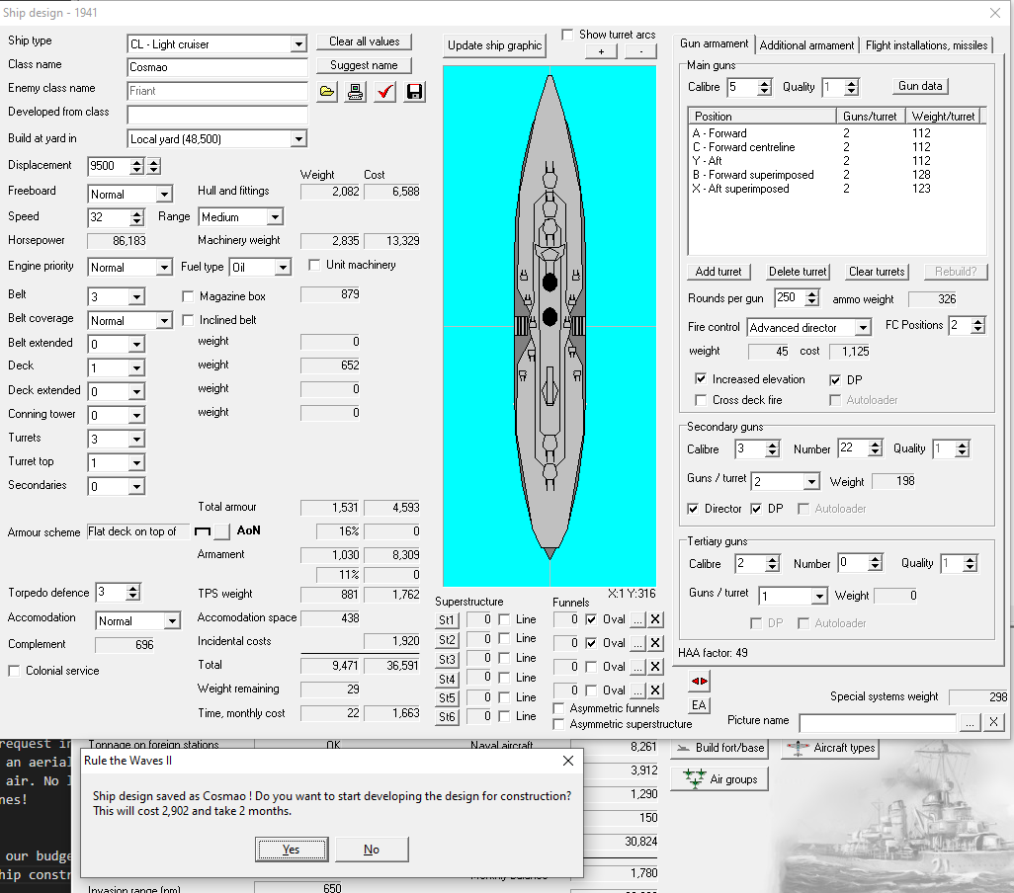
Task: Open Build fort/base in main window
Action: click(719, 748)
